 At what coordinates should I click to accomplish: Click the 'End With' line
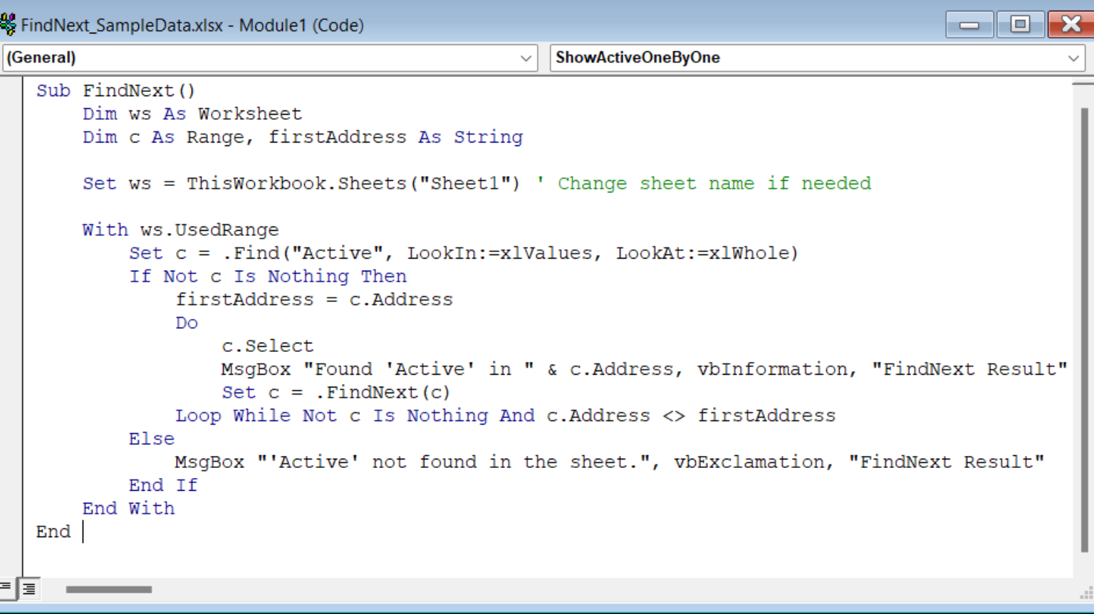point(128,508)
